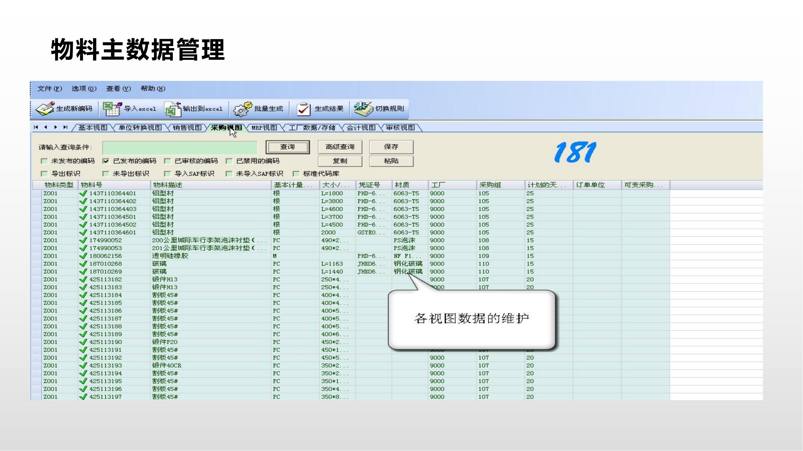Check the 未导出标识 option
This screenshot has height=451, width=803.
click(106, 174)
